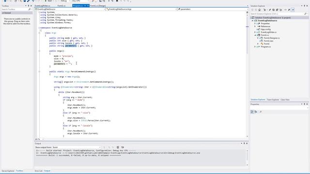Image resolution: width=310 pixels, height=174 pixels.
Task: Switch to the Team Explorer tab
Action: (273, 100)
